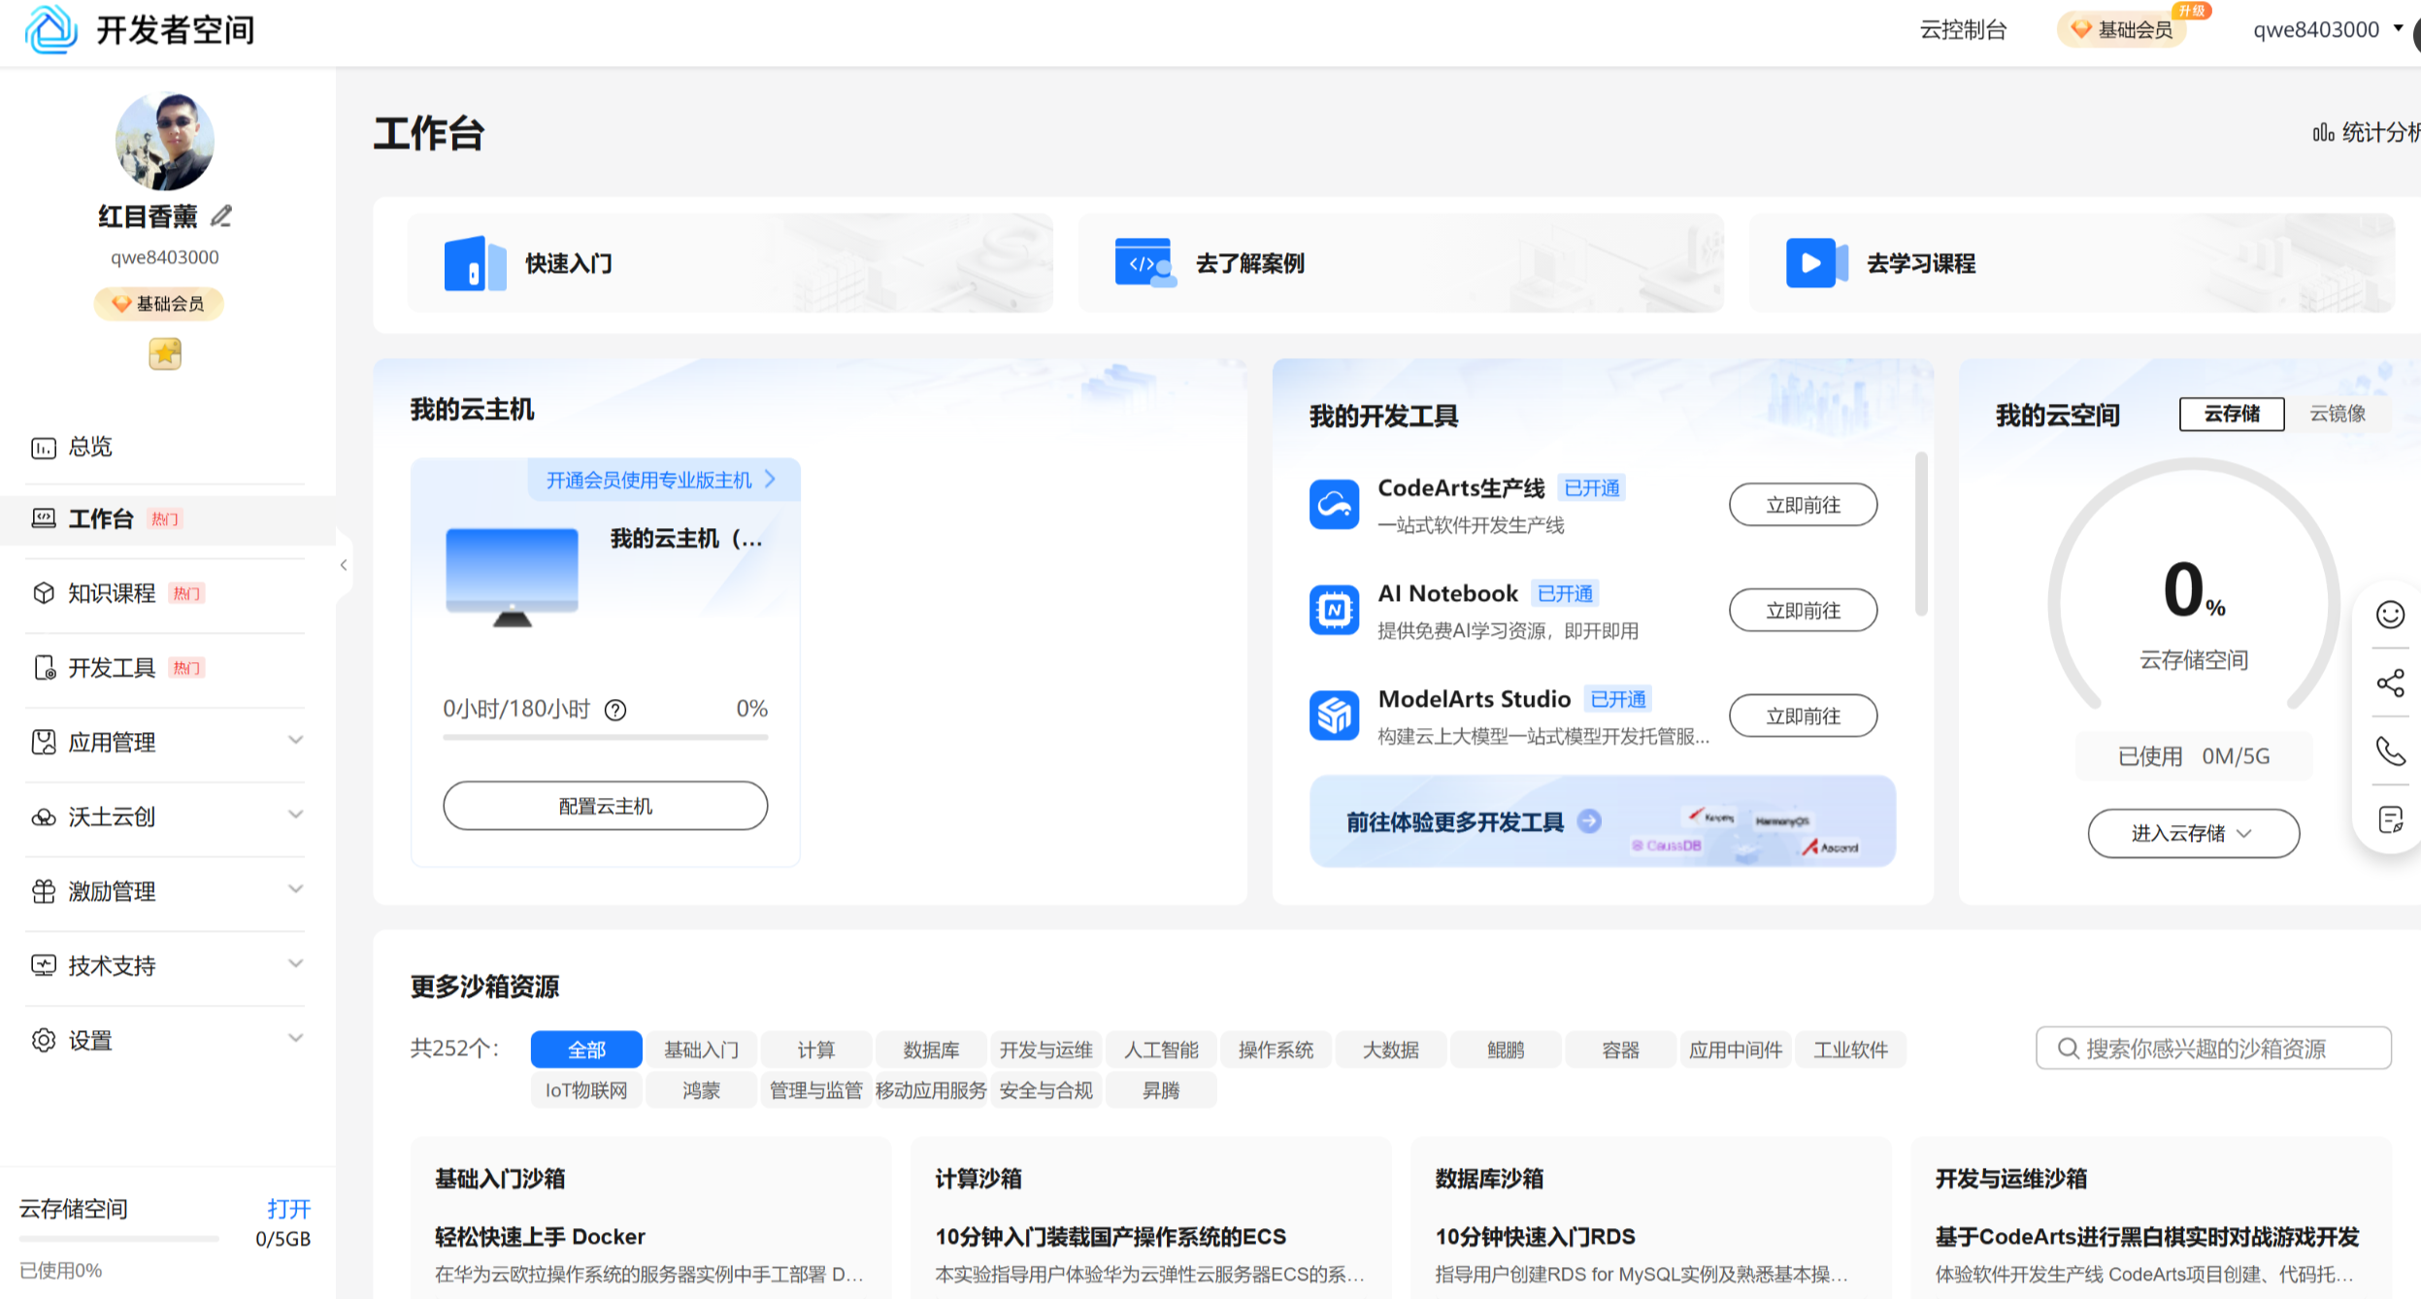Open the 快速入门 card
This screenshot has width=2421, height=1299.
pos(730,263)
